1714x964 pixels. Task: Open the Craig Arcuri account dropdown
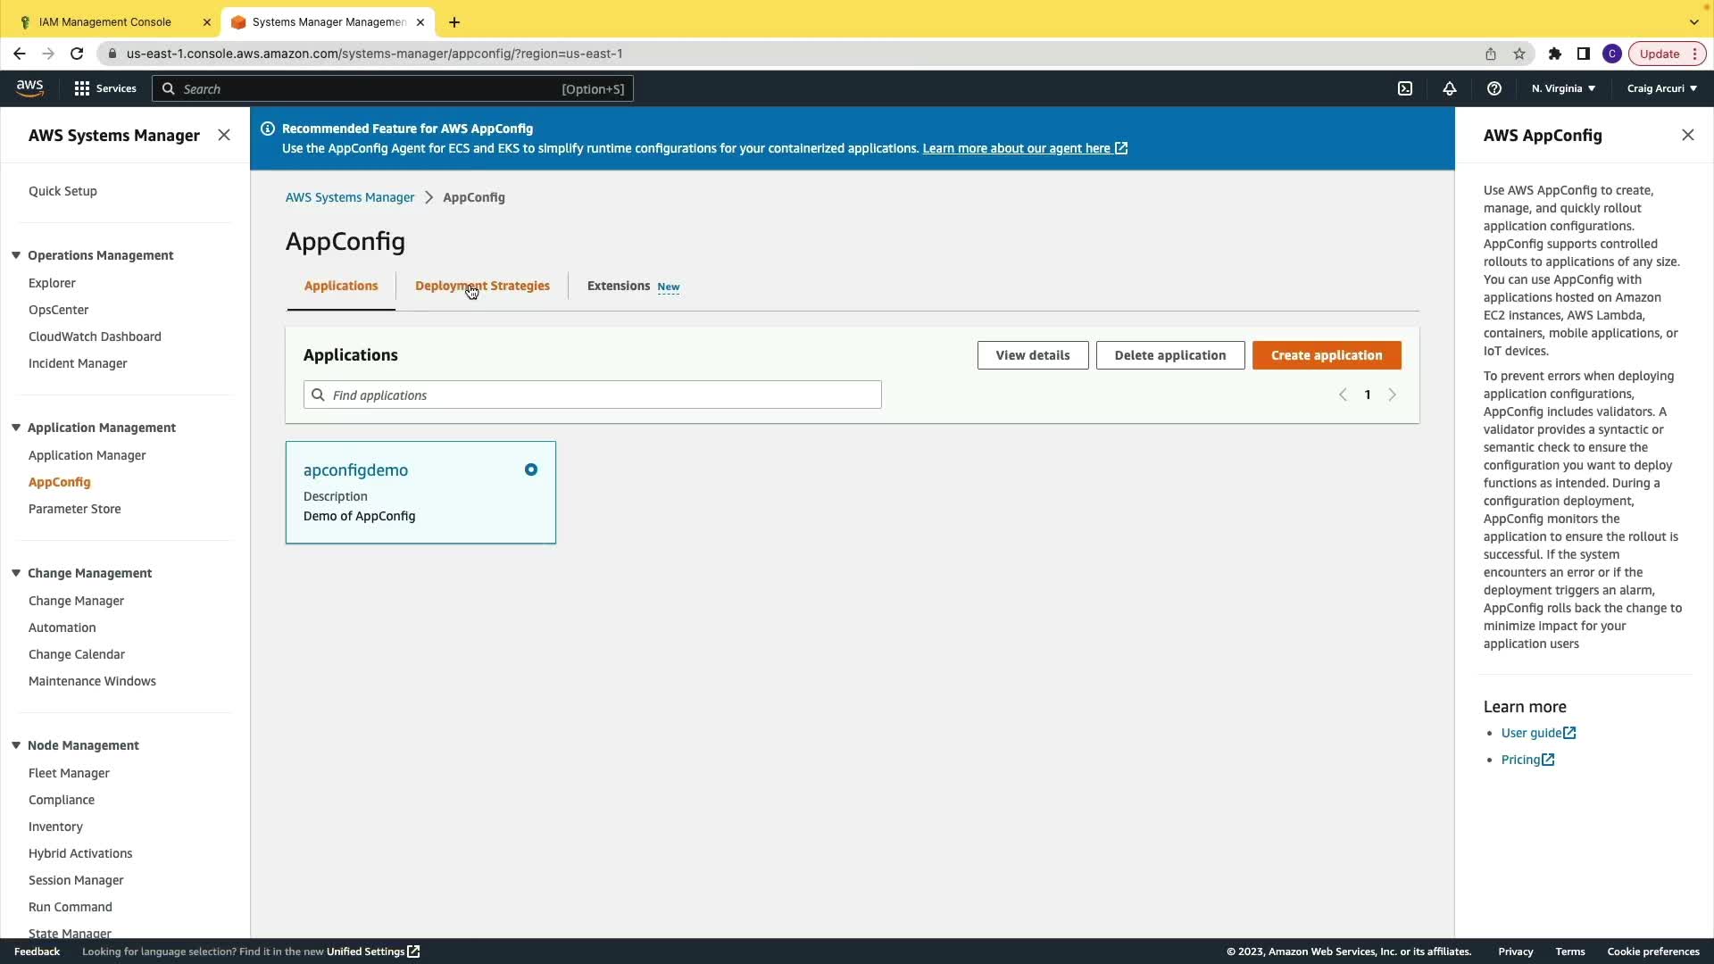pos(1661,88)
